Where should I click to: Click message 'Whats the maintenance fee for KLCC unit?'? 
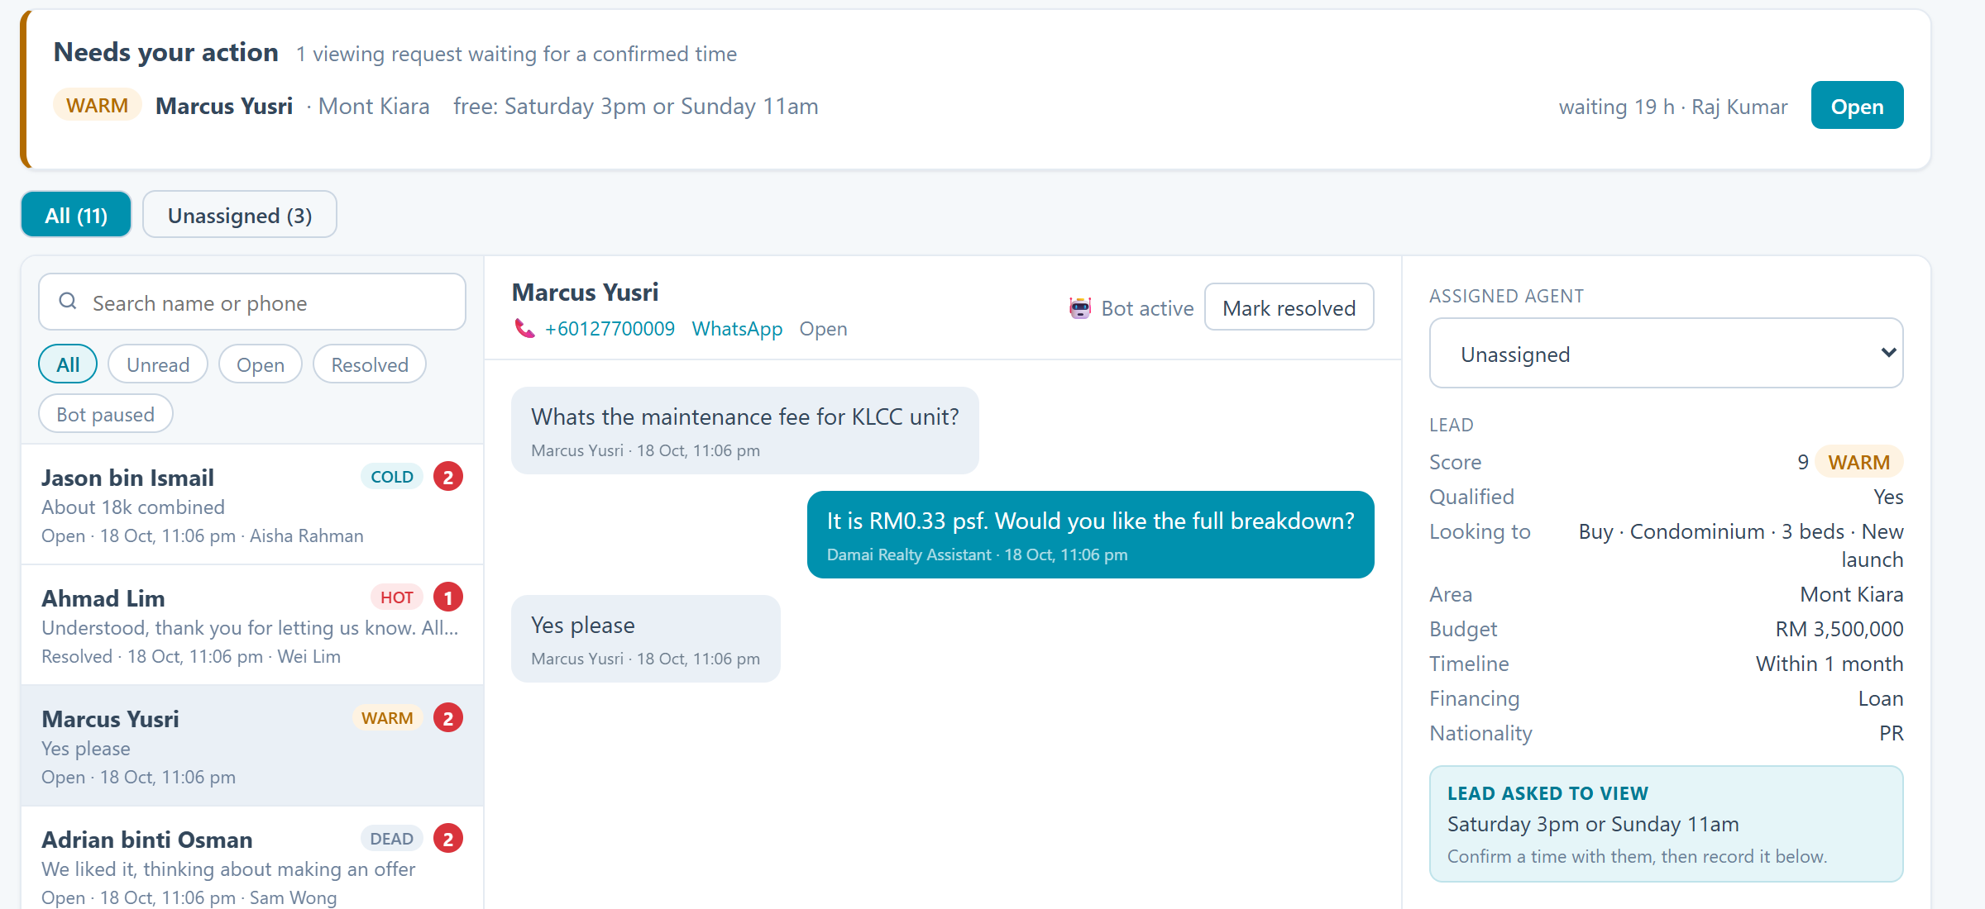pos(745,431)
